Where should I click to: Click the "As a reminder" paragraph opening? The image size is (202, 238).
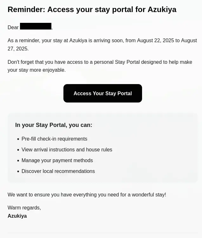pos(23,41)
